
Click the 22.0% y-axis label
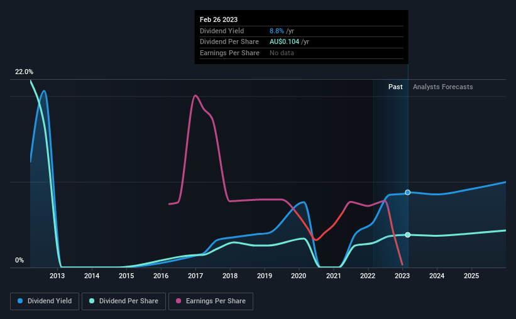click(x=24, y=72)
